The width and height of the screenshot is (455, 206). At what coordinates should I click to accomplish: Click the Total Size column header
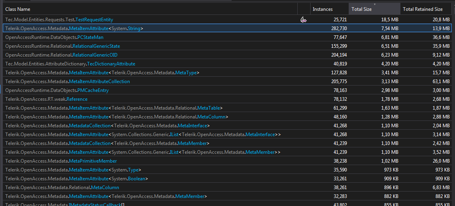pos(362,9)
